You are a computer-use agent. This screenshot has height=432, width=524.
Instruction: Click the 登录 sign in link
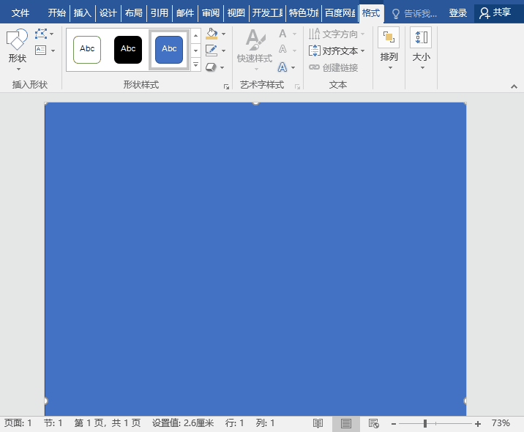[x=457, y=13]
